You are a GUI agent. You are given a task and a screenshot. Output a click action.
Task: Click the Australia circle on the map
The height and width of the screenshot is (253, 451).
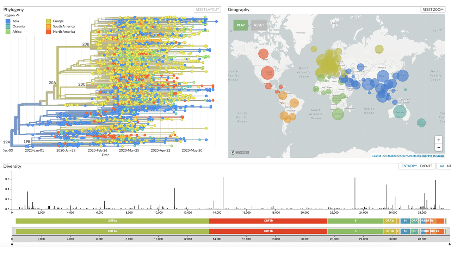click(400, 112)
